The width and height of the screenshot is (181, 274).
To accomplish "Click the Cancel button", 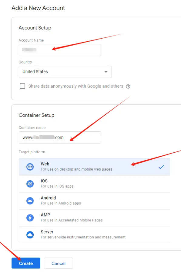I will [x=59, y=263].
